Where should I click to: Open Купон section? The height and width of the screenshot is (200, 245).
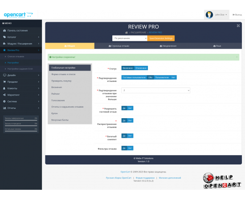[70, 113]
